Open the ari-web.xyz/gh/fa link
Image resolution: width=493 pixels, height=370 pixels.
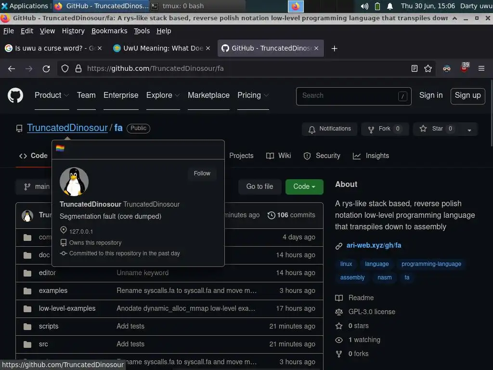[374, 245]
